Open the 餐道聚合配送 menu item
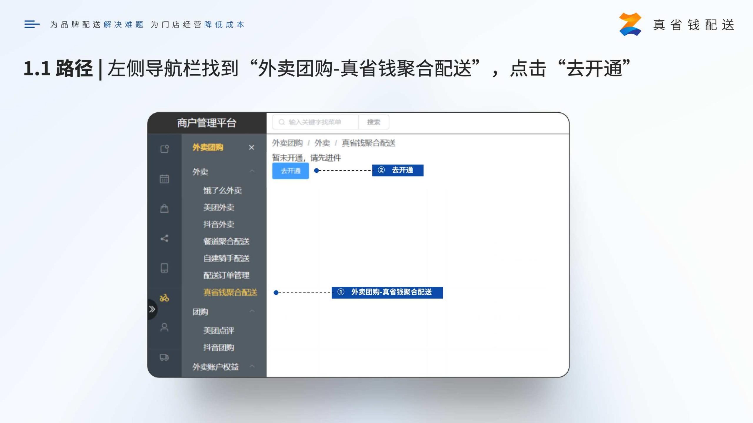Viewport: 753px width, 423px height. click(x=226, y=241)
